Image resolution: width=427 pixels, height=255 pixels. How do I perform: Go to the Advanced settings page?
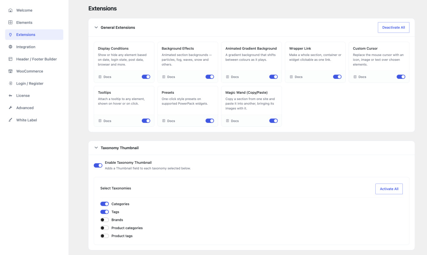[34, 108]
